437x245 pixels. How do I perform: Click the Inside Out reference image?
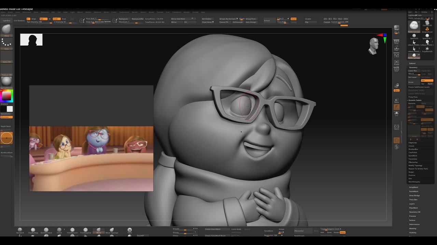91,159
